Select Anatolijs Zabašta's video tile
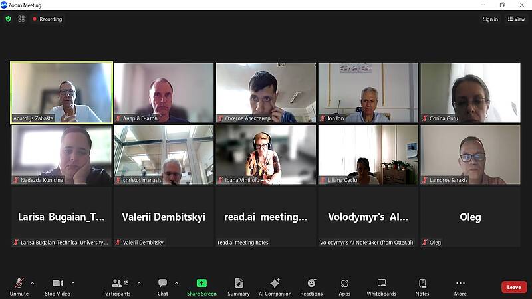The image size is (532, 299). pos(61,92)
